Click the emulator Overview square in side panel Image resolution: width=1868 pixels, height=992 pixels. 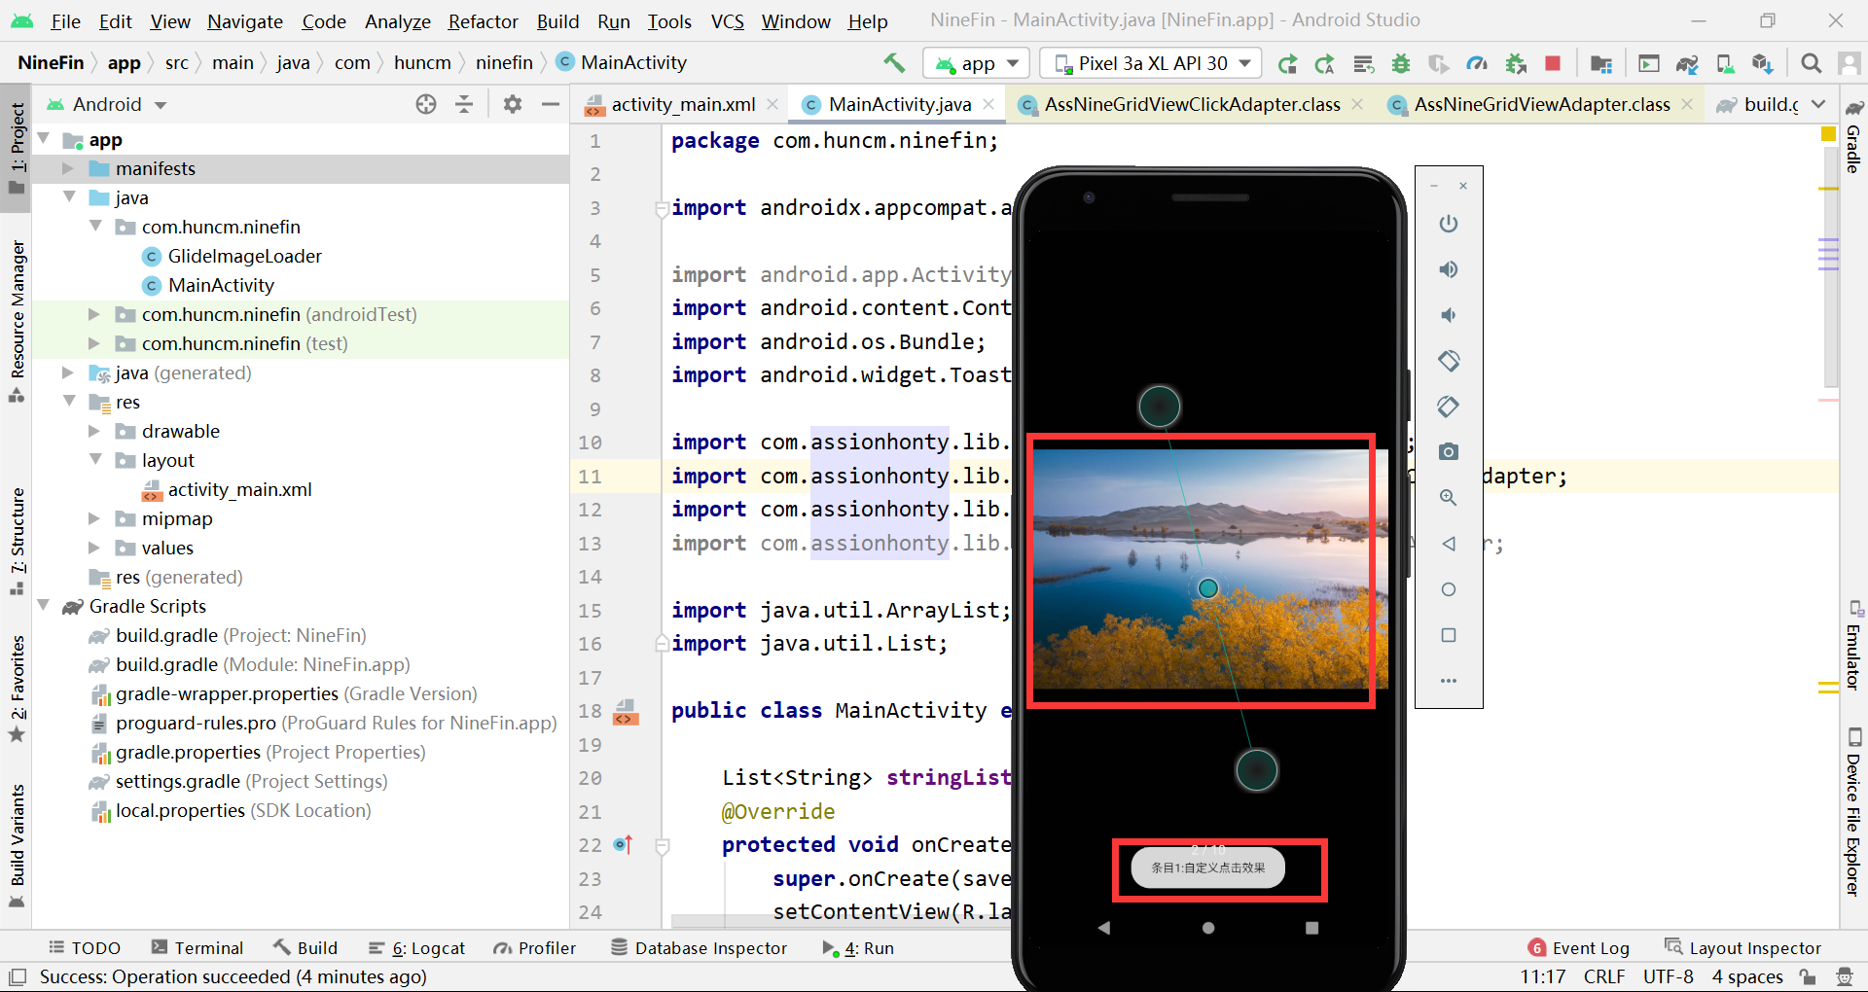pyautogui.click(x=1449, y=635)
